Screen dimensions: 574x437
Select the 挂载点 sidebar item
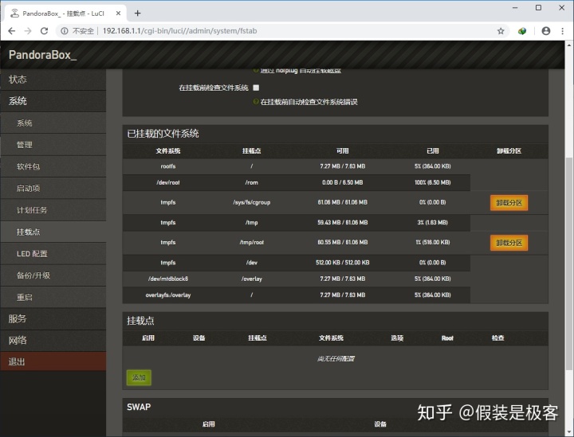point(53,232)
